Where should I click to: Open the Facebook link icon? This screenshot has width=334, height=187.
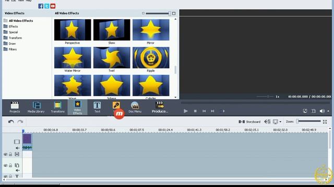point(41,6)
